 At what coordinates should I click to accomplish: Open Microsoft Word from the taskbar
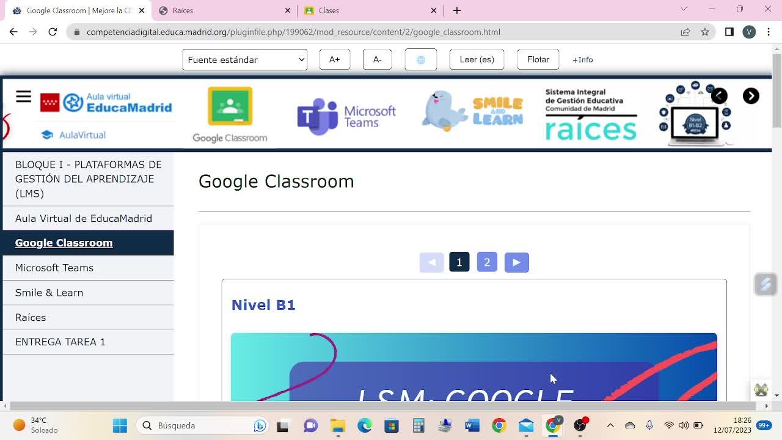472,425
